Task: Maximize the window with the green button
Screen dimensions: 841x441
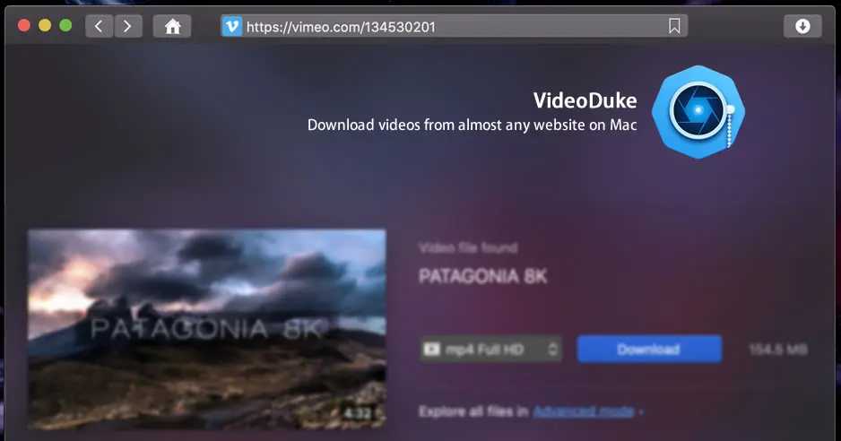Action: pyautogui.click(x=66, y=26)
